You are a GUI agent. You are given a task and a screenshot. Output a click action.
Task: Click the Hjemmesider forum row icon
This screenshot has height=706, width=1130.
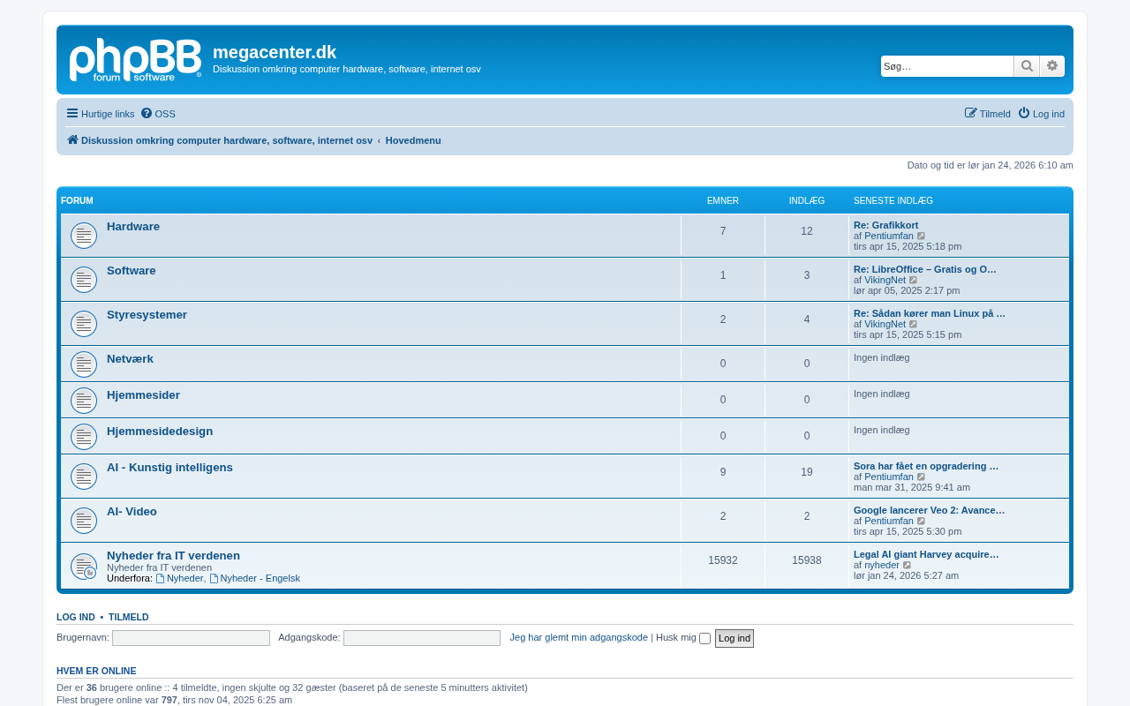click(84, 401)
